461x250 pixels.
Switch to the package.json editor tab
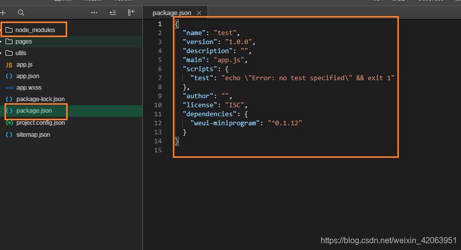[172, 13]
